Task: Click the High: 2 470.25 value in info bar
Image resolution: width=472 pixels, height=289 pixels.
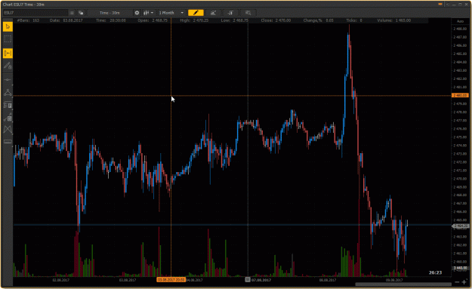Action: pyautogui.click(x=194, y=20)
